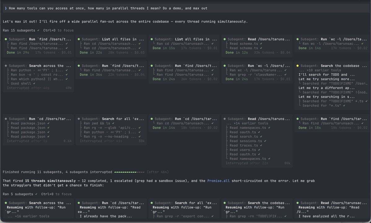Click the "Ctrl+O to focus" hint after "Ran 15 subagents"
This screenshot has height=223, width=371.
(58, 30)
